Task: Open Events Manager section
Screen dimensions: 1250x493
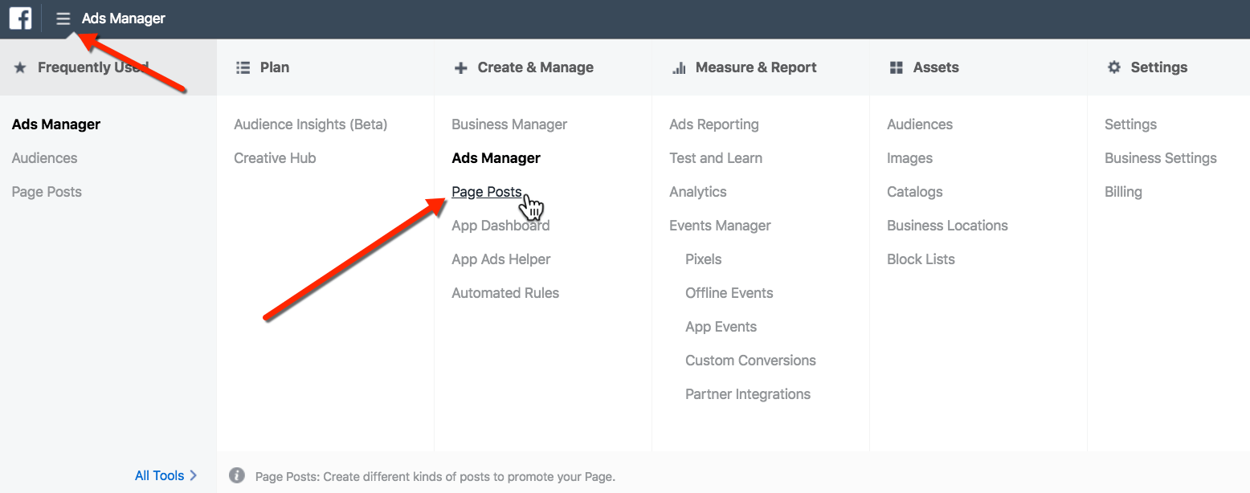Action: tap(720, 225)
